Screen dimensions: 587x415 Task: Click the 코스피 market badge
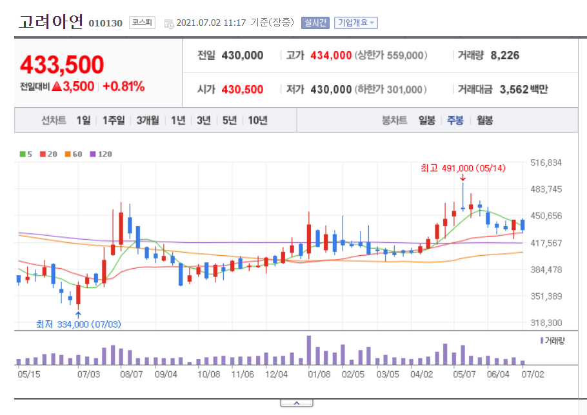tap(142, 23)
